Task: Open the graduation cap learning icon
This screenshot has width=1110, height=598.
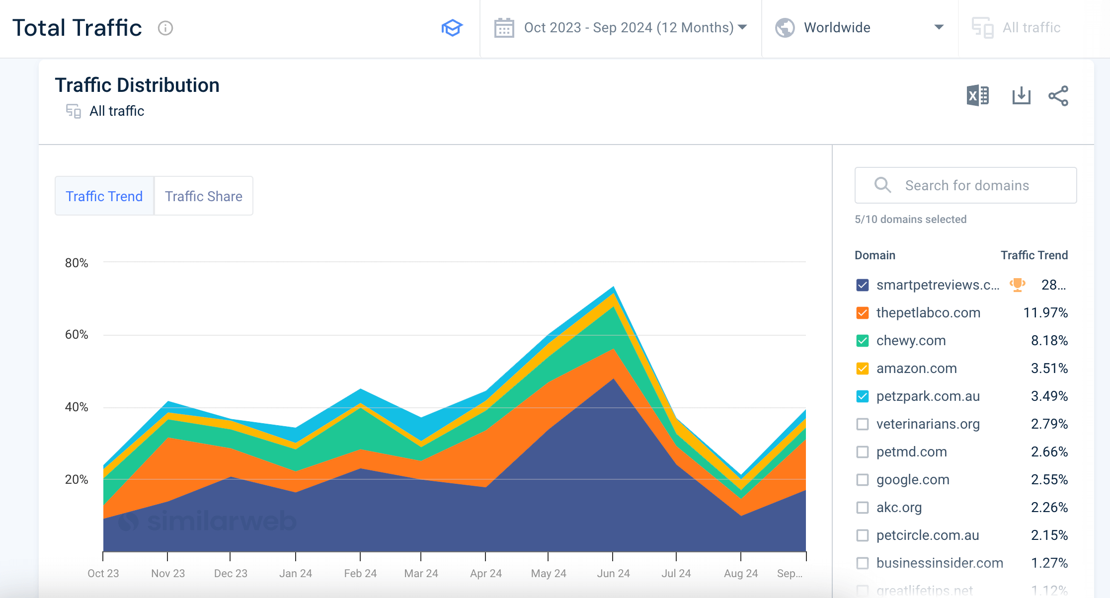Action: tap(452, 28)
